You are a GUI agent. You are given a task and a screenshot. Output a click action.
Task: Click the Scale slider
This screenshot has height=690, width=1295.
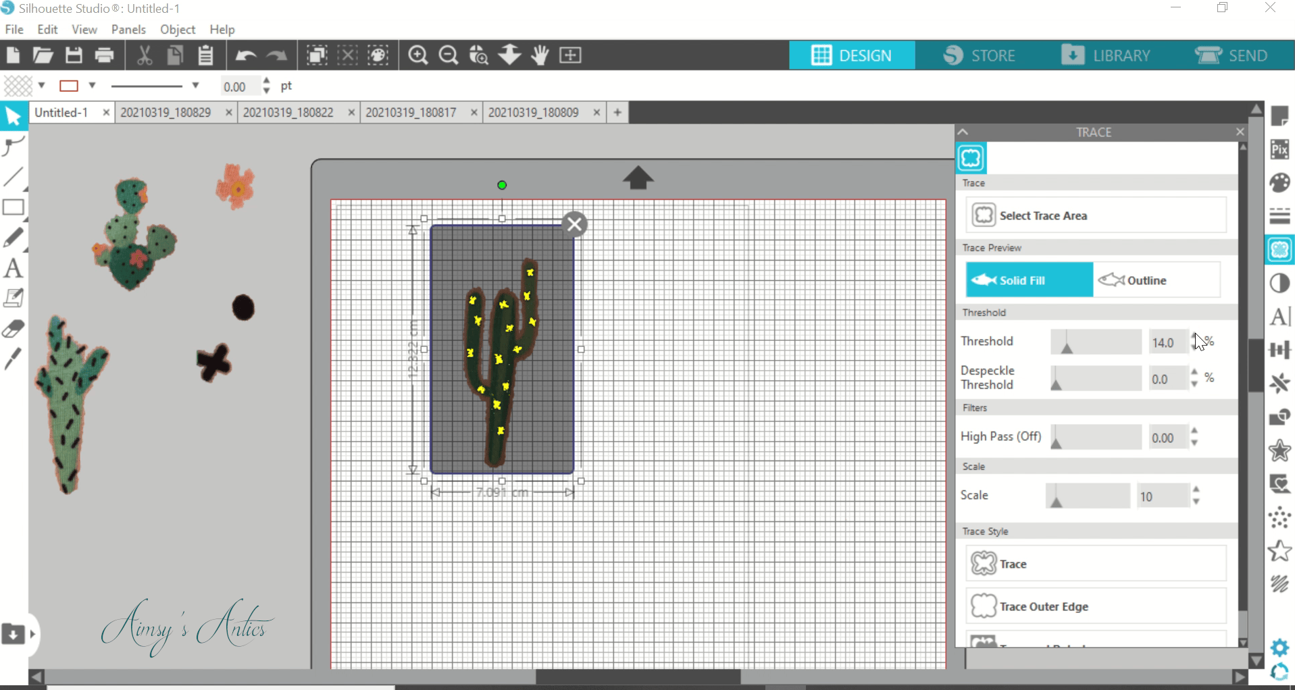(x=1088, y=496)
